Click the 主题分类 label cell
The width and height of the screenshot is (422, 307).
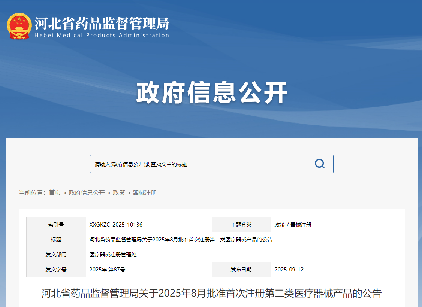pos(241,225)
